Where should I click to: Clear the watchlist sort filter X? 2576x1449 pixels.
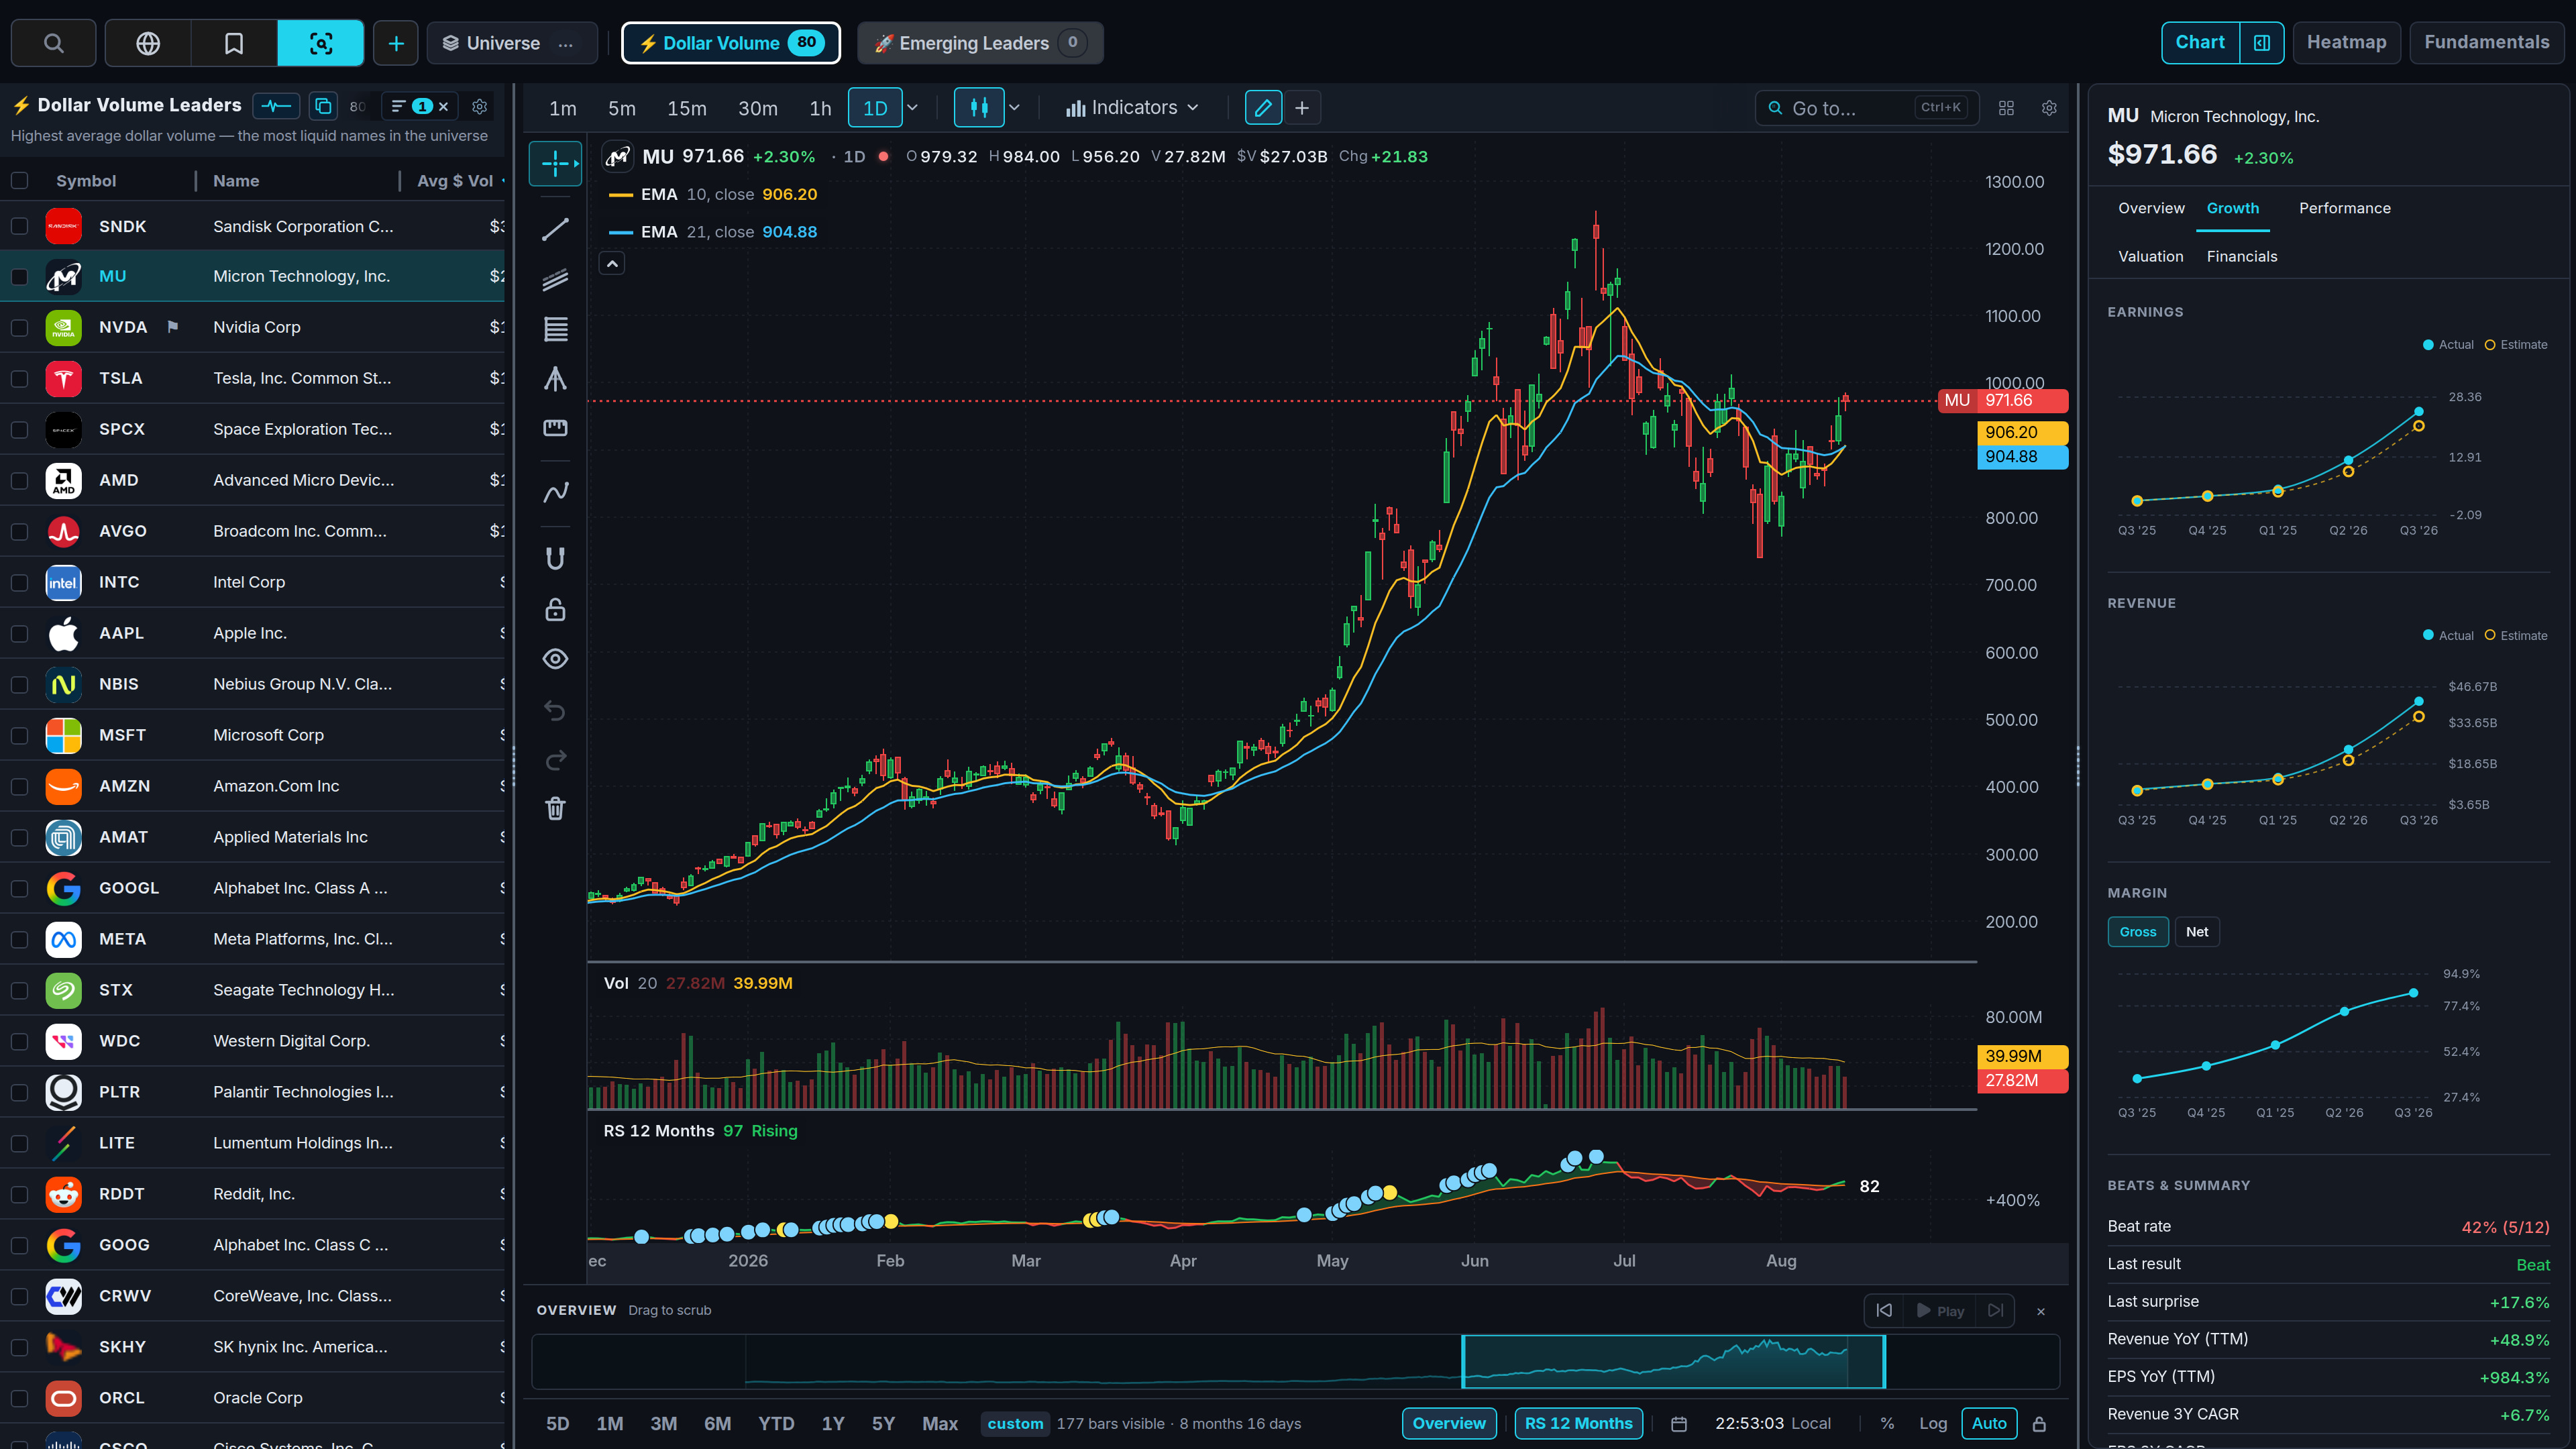tap(443, 106)
